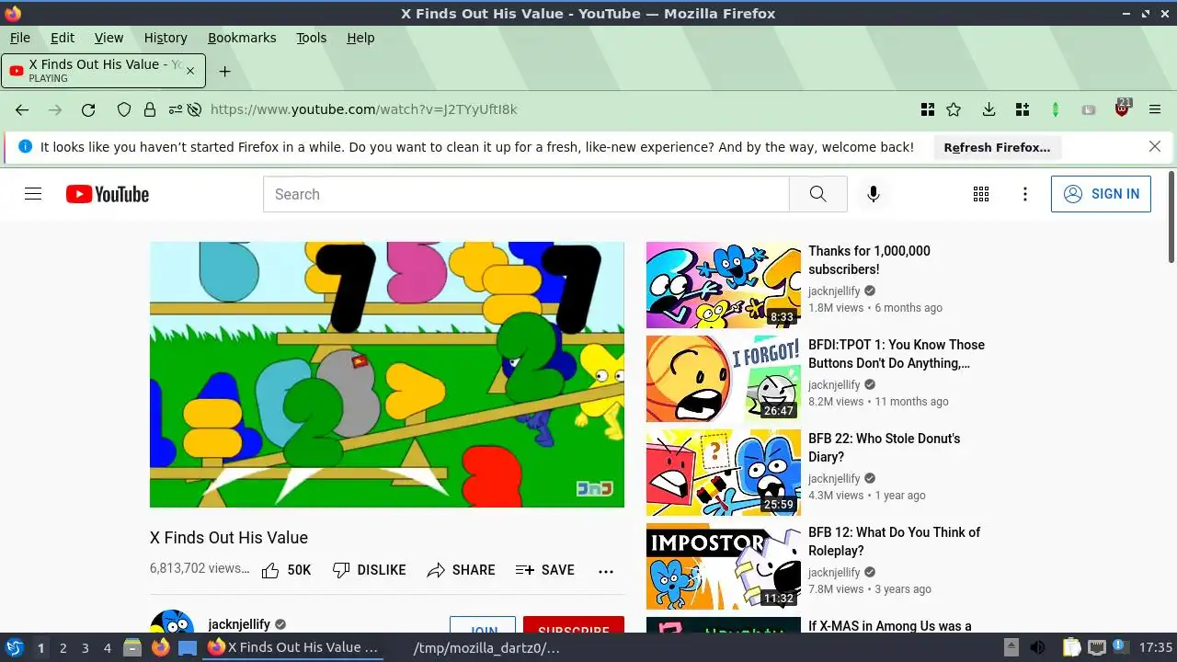This screenshot has height=662, width=1177.
Task: Open YouTube guide hamburger menu
Action: pyautogui.click(x=33, y=194)
